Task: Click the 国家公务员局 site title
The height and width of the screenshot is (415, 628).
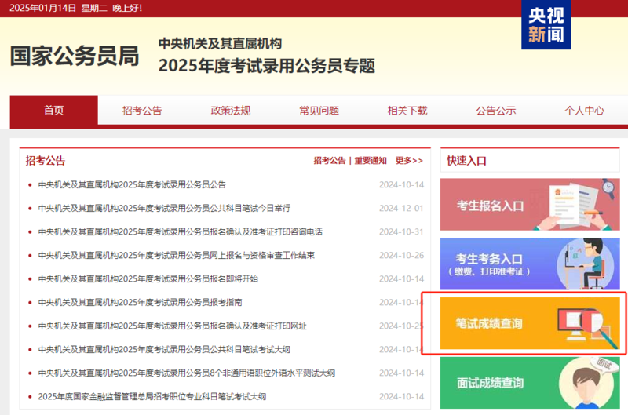Action: (75, 56)
